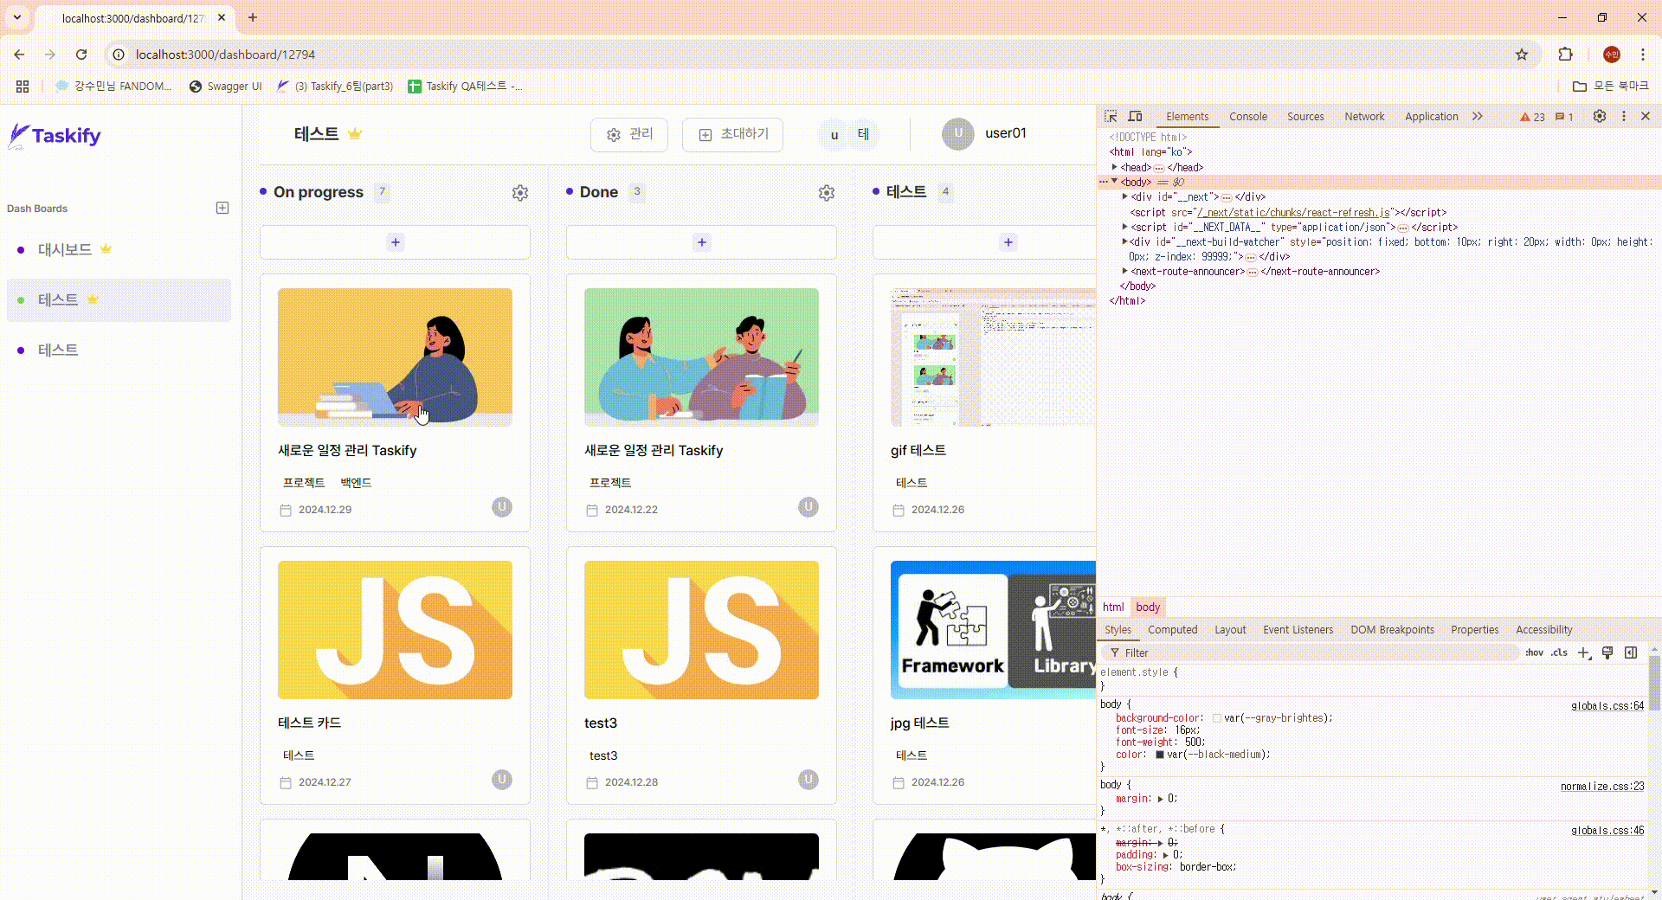The image size is (1662, 900).
Task: Open the globals.css:64 source link
Action: point(1607,706)
